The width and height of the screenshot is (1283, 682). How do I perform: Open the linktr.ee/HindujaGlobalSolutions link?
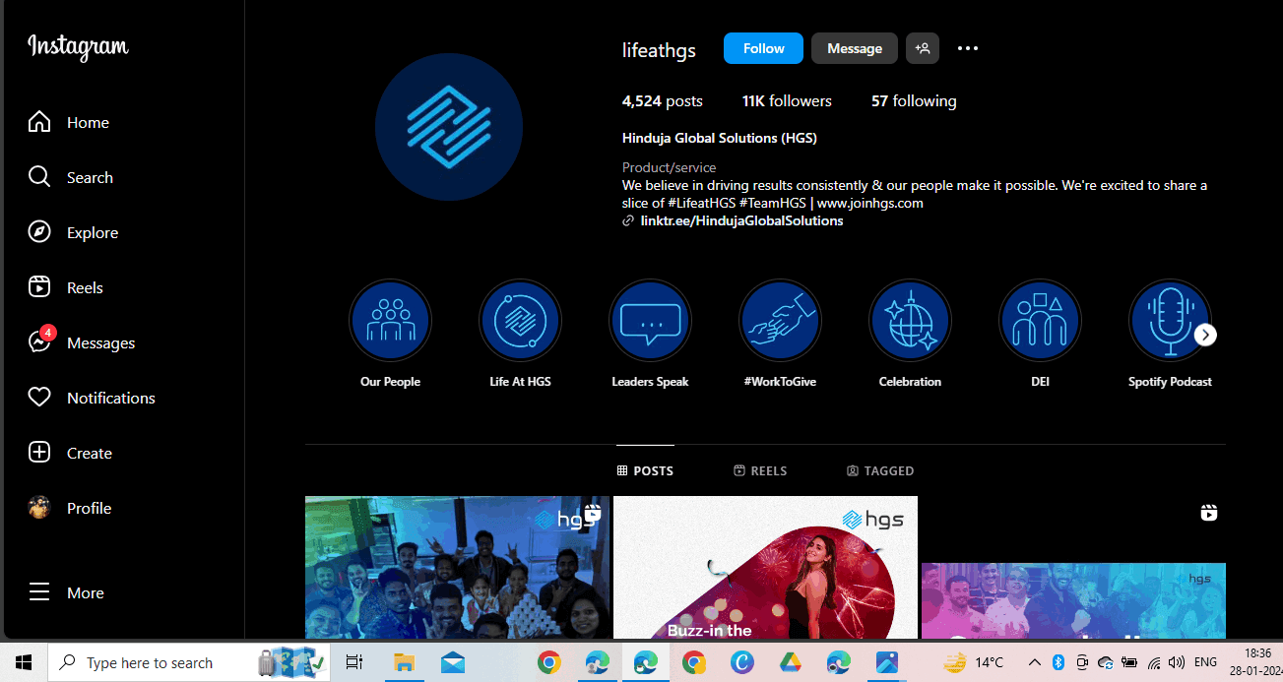pos(741,221)
